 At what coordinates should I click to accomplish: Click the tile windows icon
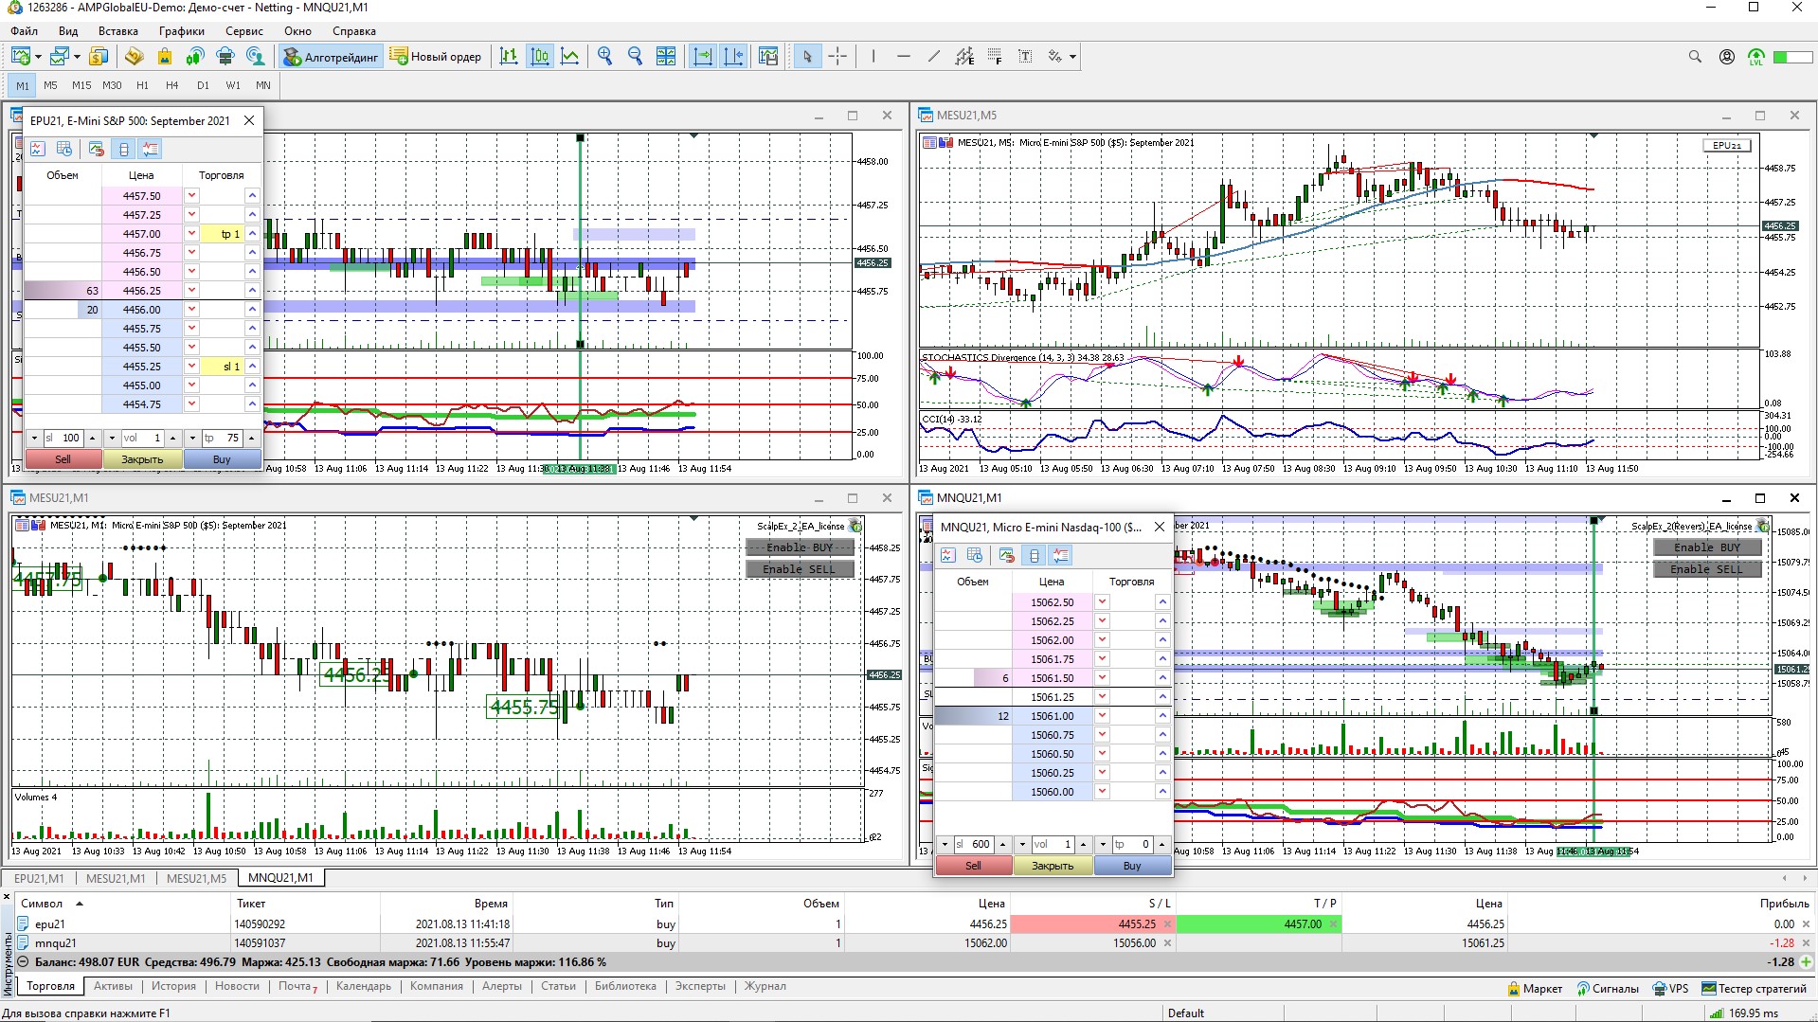[x=666, y=57]
